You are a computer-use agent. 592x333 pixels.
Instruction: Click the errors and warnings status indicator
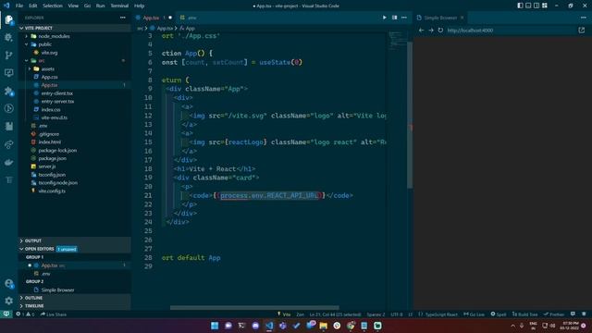coord(25,314)
